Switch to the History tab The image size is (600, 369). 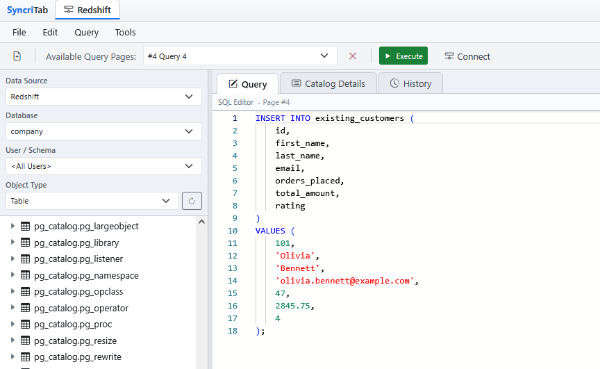(410, 83)
